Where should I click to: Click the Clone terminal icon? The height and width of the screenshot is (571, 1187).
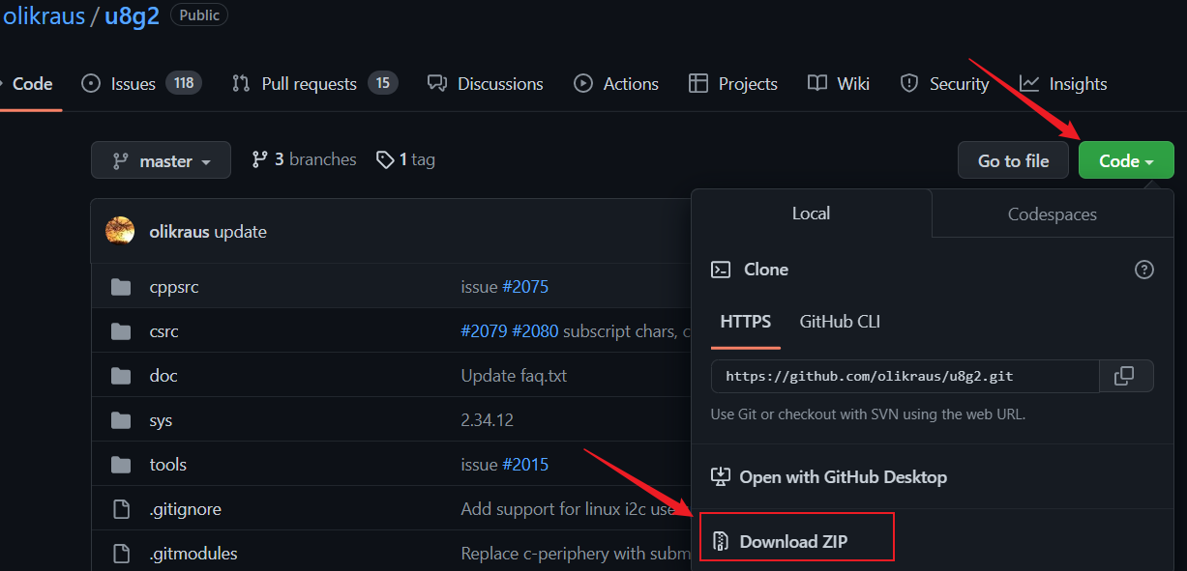721,270
